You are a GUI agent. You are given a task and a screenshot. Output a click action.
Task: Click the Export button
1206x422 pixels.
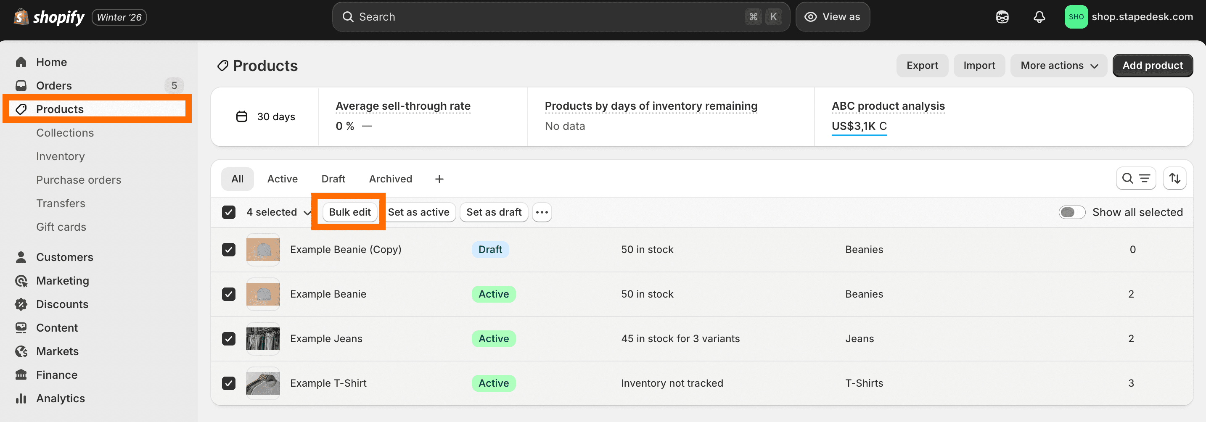922,65
